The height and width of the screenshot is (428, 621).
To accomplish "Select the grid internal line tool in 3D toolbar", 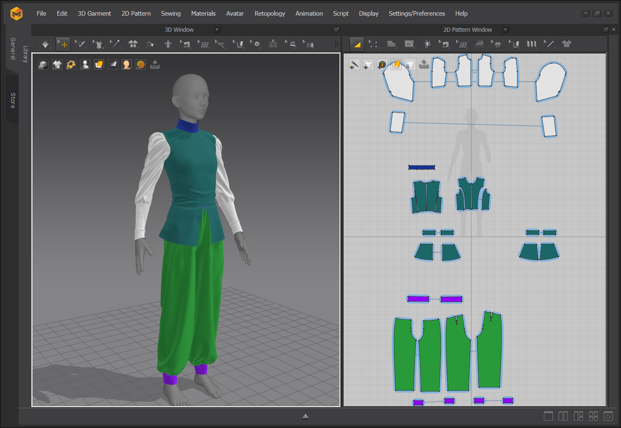I will [x=203, y=44].
